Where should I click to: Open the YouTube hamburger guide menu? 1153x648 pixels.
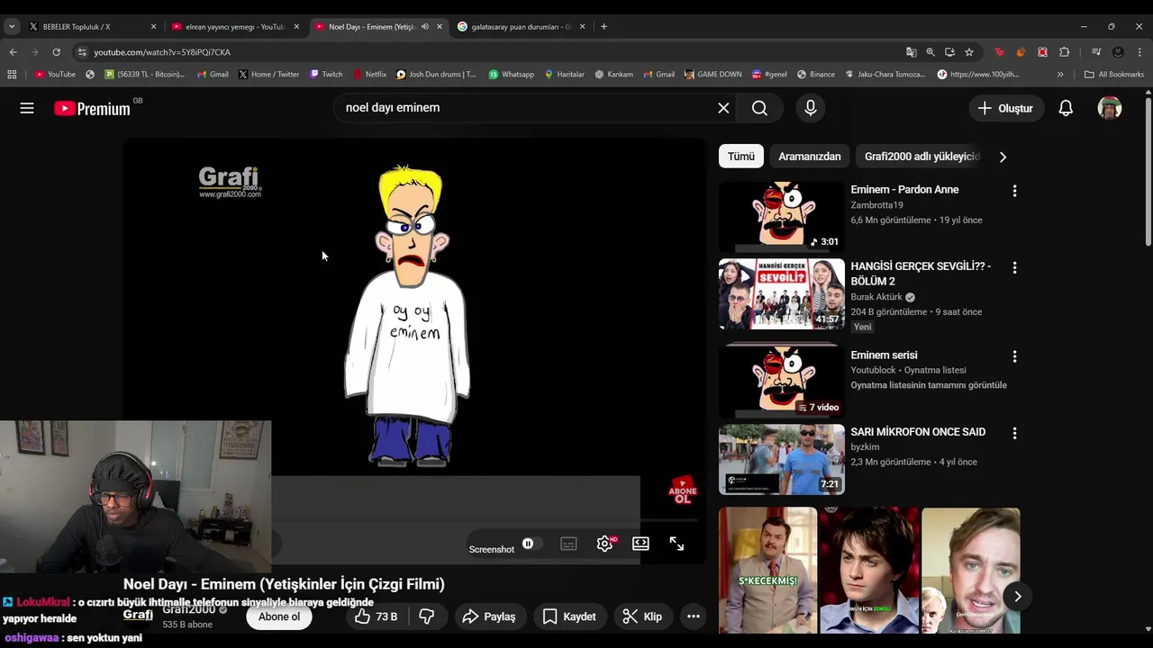27,108
